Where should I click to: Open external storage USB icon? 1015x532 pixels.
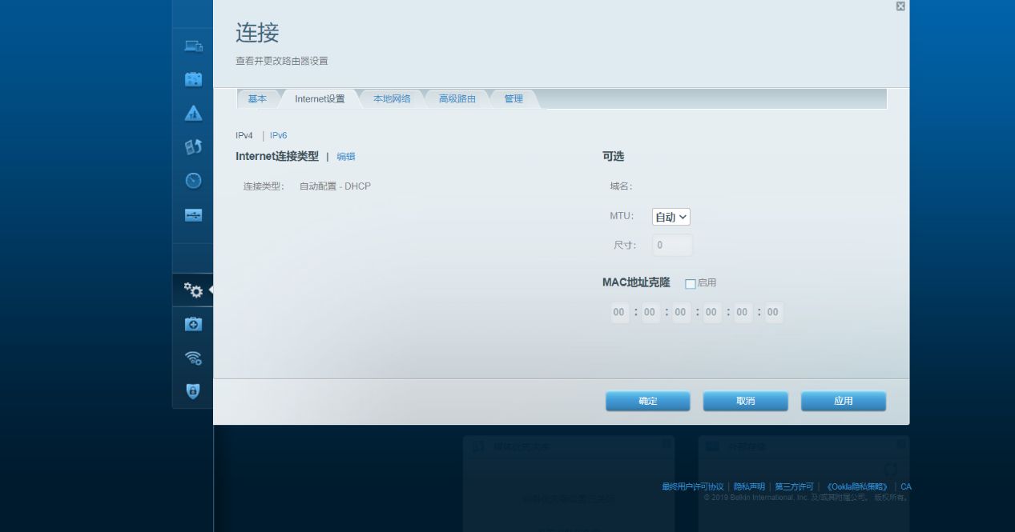click(x=193, y=215)
